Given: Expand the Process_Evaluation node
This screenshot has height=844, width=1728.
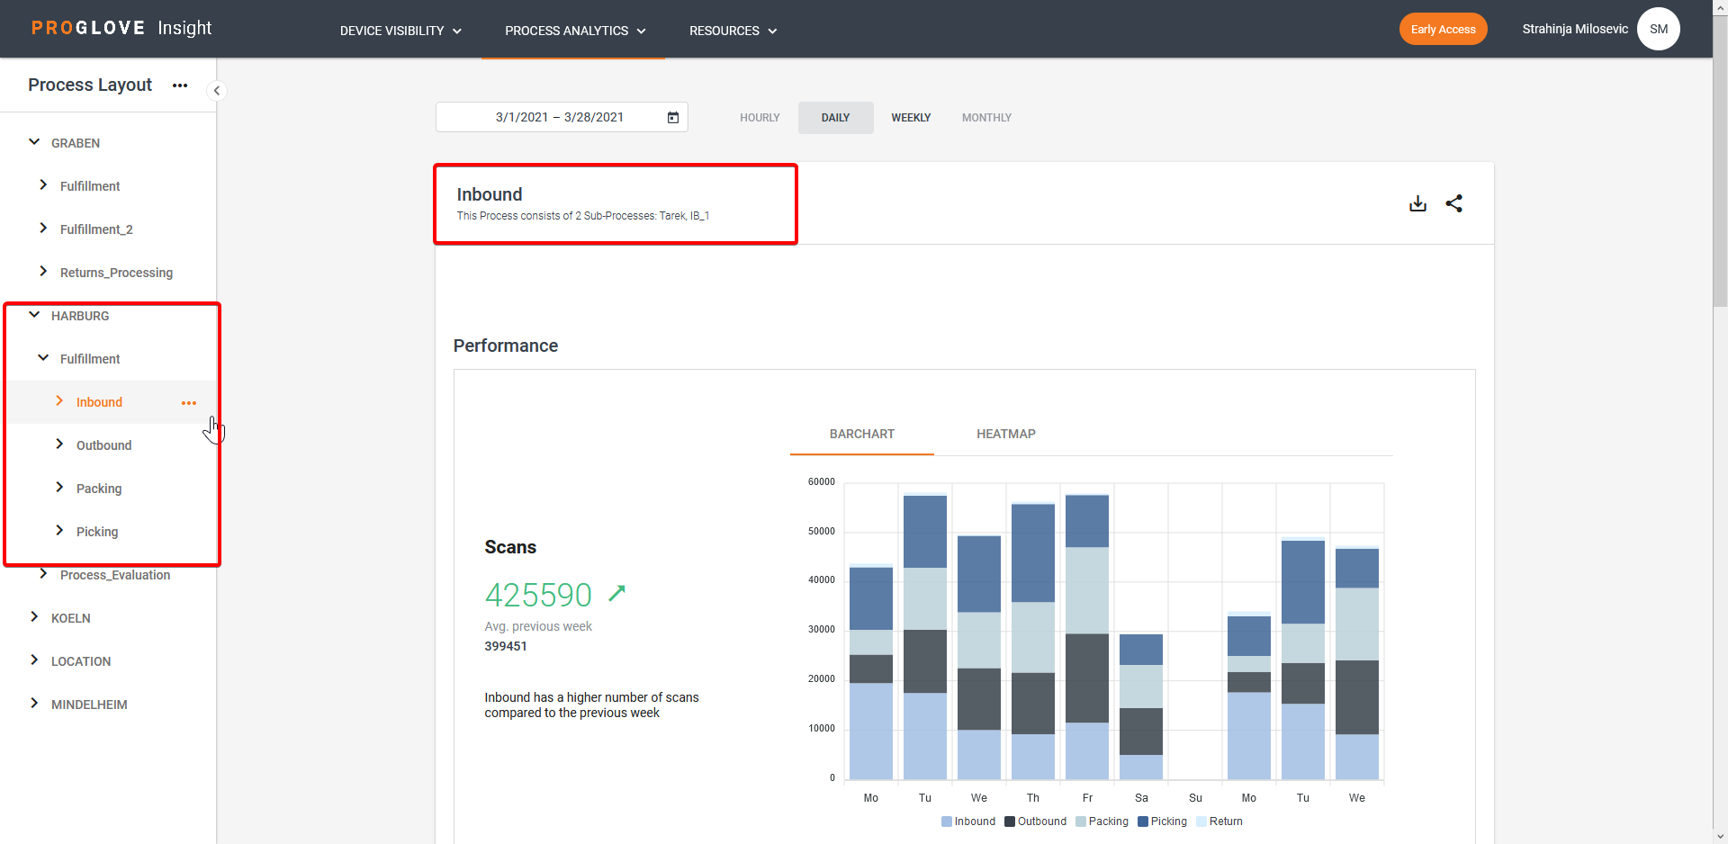Looking at the screenshot, I should click(x=43, y=574).
